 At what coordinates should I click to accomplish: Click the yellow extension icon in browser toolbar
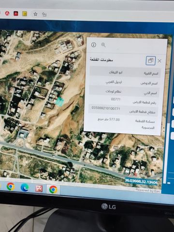(x=25, y=14)
